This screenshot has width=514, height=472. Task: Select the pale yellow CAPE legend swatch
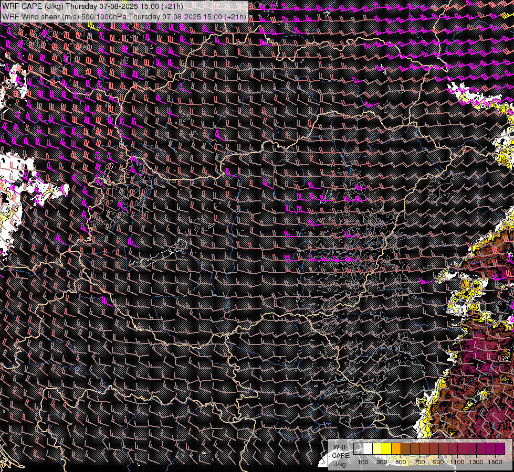[377, 449]
